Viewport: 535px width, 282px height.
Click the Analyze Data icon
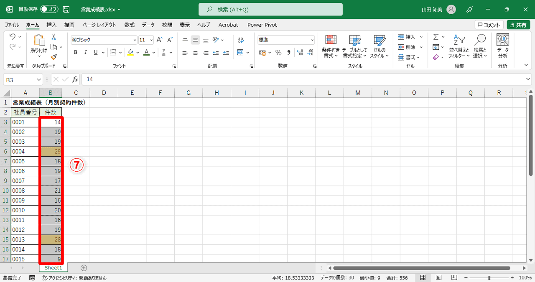503,46
